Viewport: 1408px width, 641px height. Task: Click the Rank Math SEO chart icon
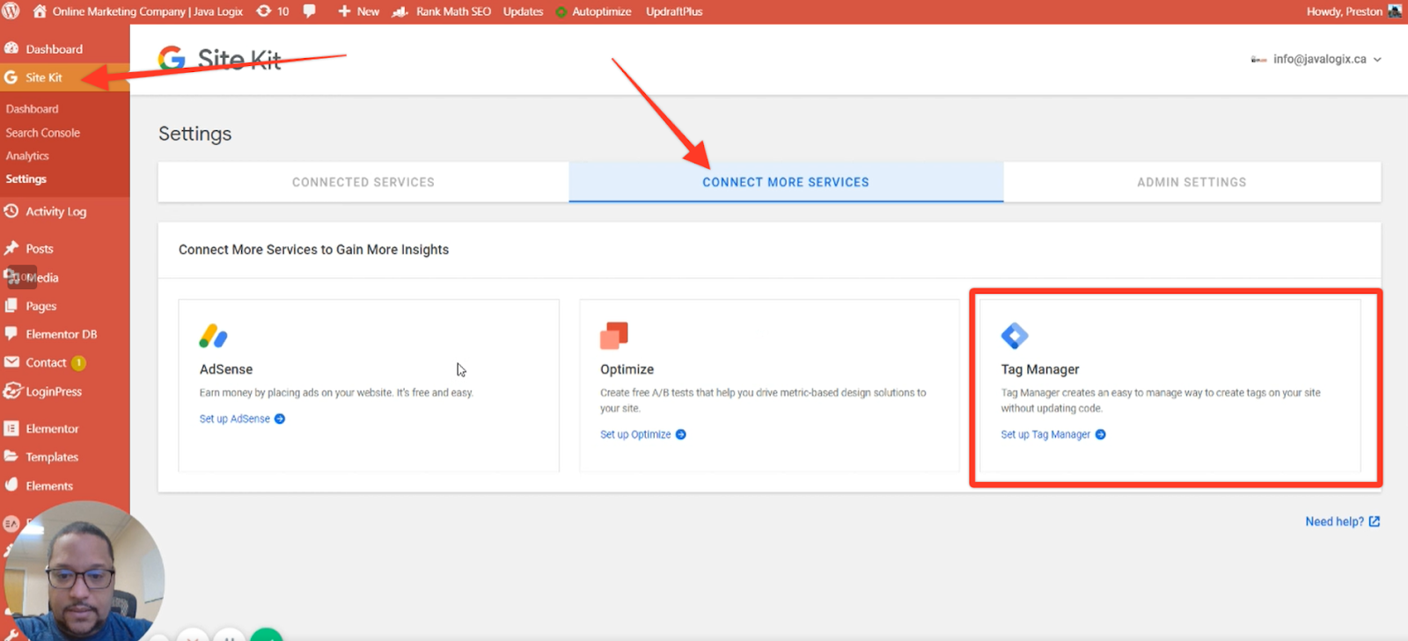tap(400, 11)
